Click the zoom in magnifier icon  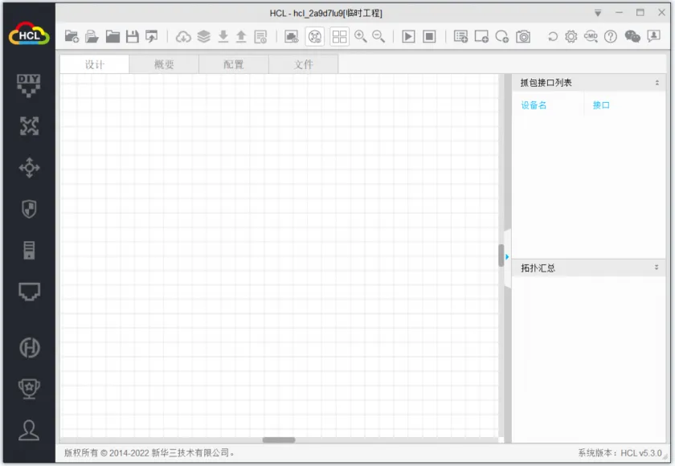click(x=360, y=37)
